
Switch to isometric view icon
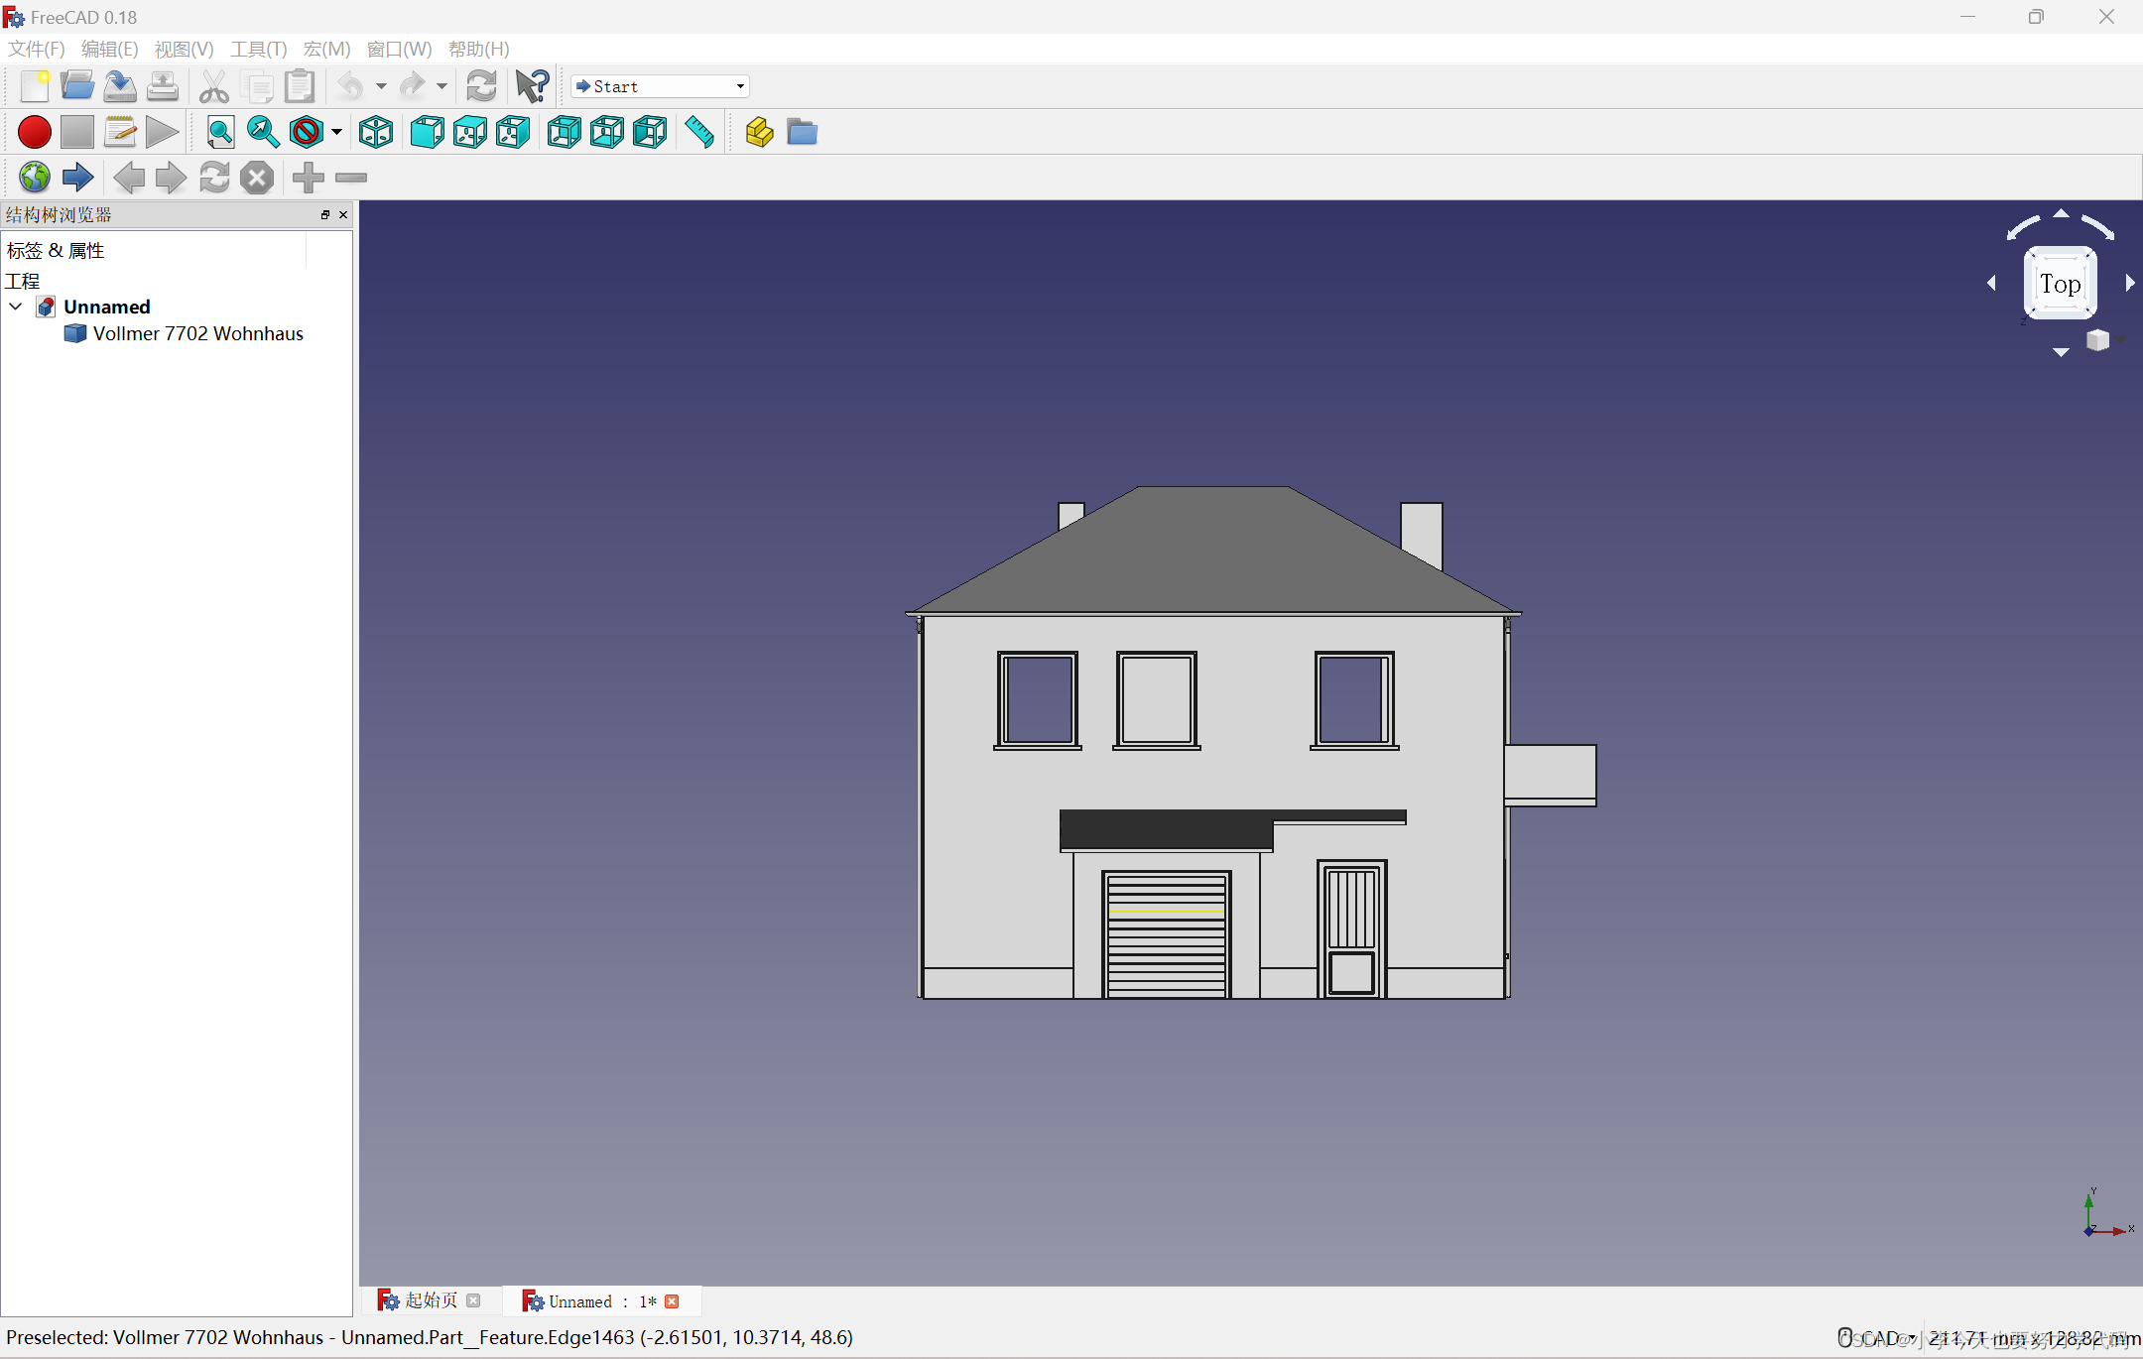tap(376, 132)
